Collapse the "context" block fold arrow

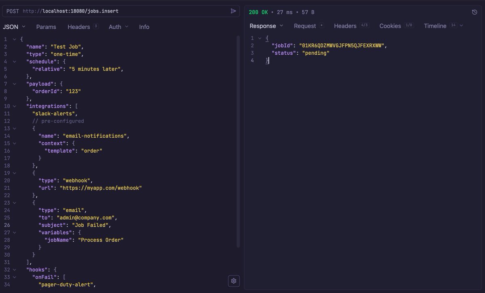click(15, 143)
